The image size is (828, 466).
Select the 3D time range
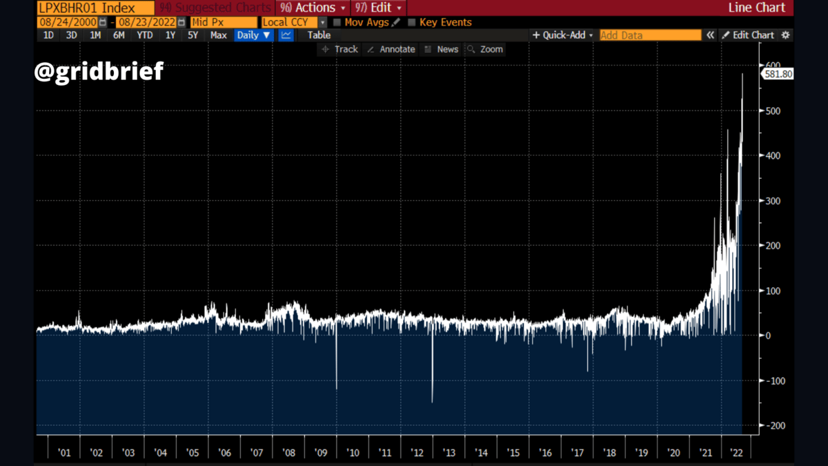coord(71,35)
